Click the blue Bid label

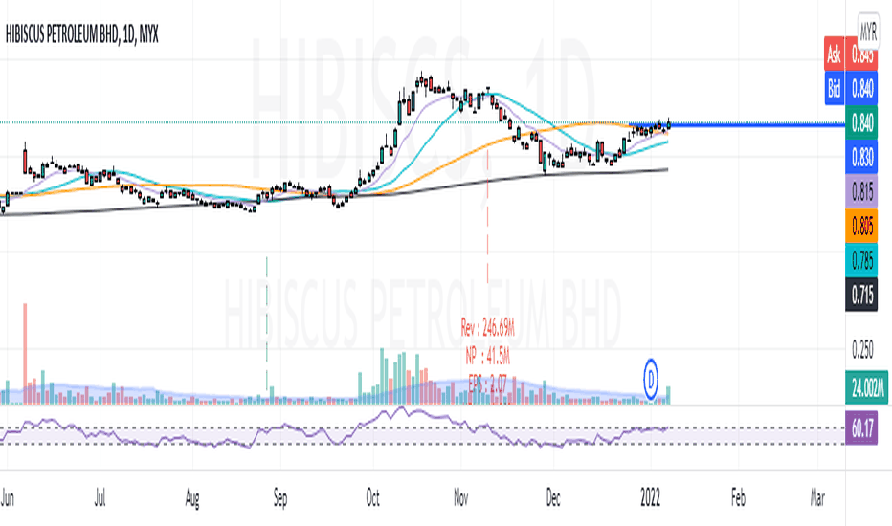834,88
